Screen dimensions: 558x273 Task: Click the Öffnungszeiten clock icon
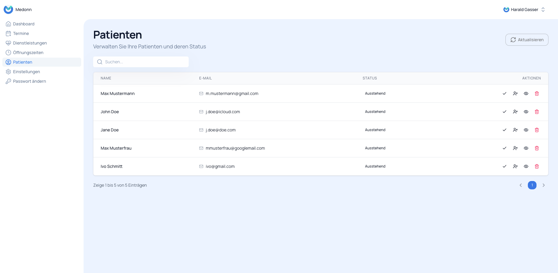tap(8, 52)
